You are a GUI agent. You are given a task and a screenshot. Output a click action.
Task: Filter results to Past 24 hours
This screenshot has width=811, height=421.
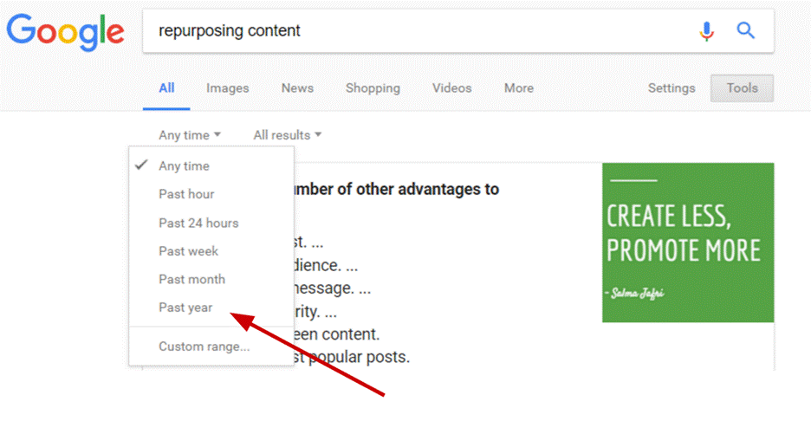pyautogui.click(x=198, y=223)
